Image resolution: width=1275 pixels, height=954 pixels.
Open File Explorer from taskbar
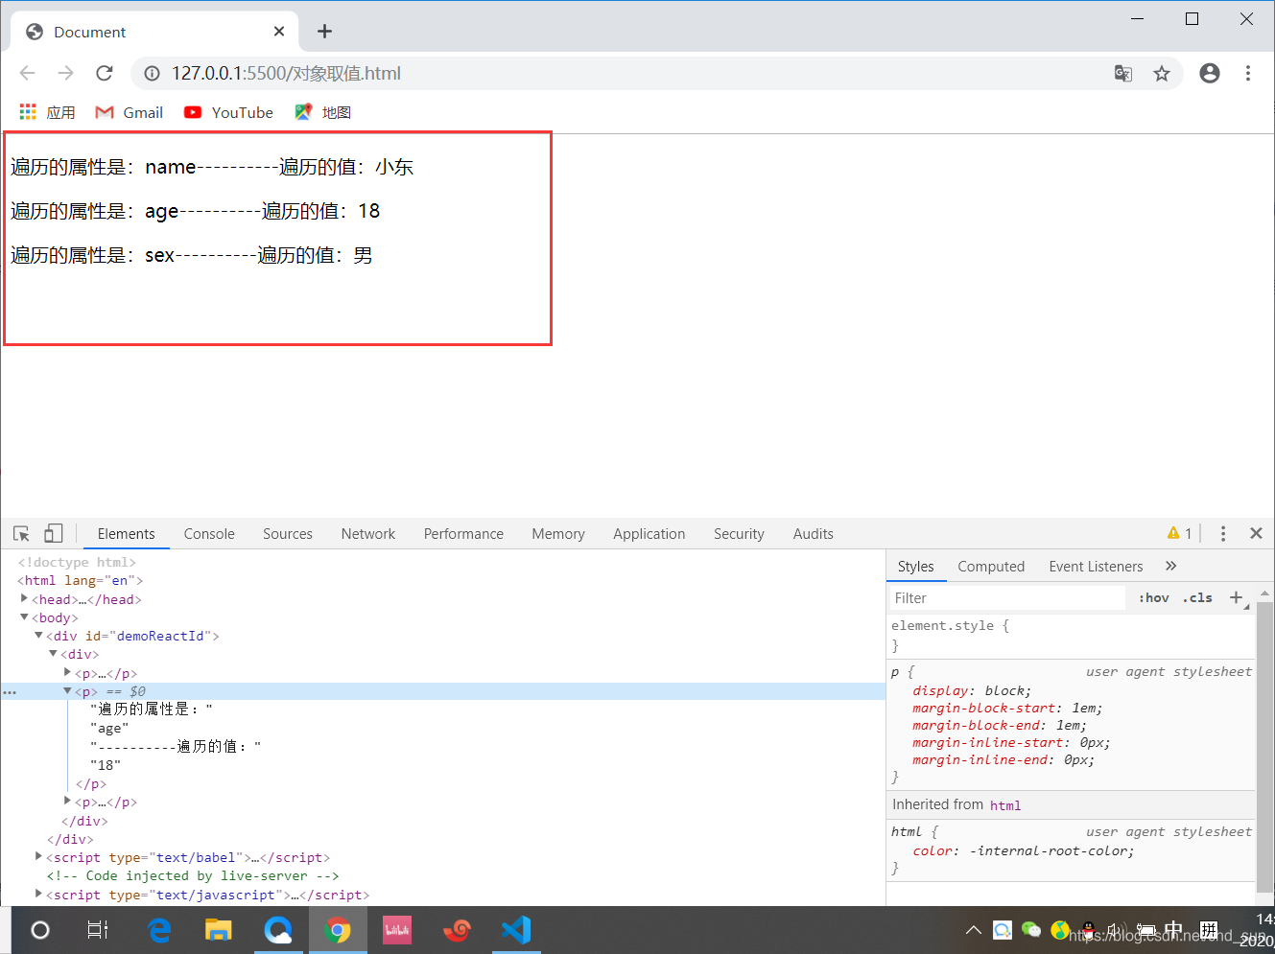(219, 930)
